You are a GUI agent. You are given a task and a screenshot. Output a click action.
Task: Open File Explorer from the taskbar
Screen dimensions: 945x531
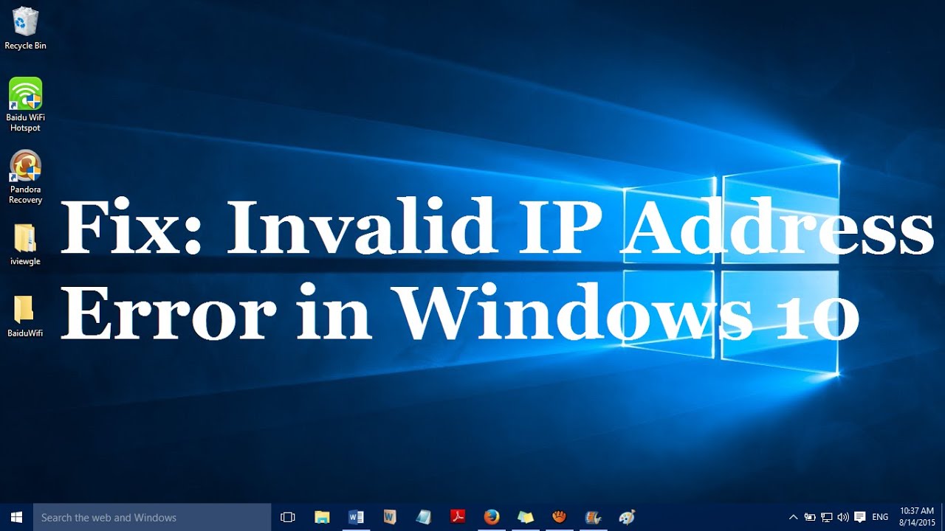pyautogui.click(x=322, y=517)
